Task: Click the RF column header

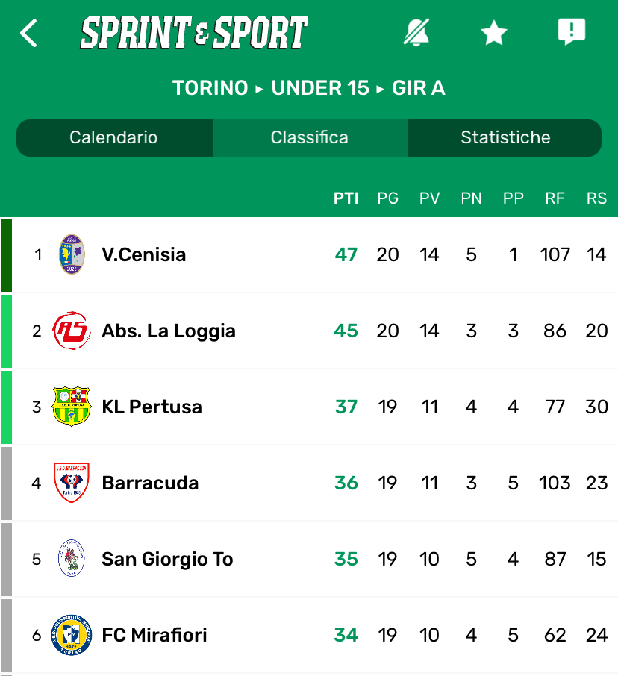Action: coord(555,198)
